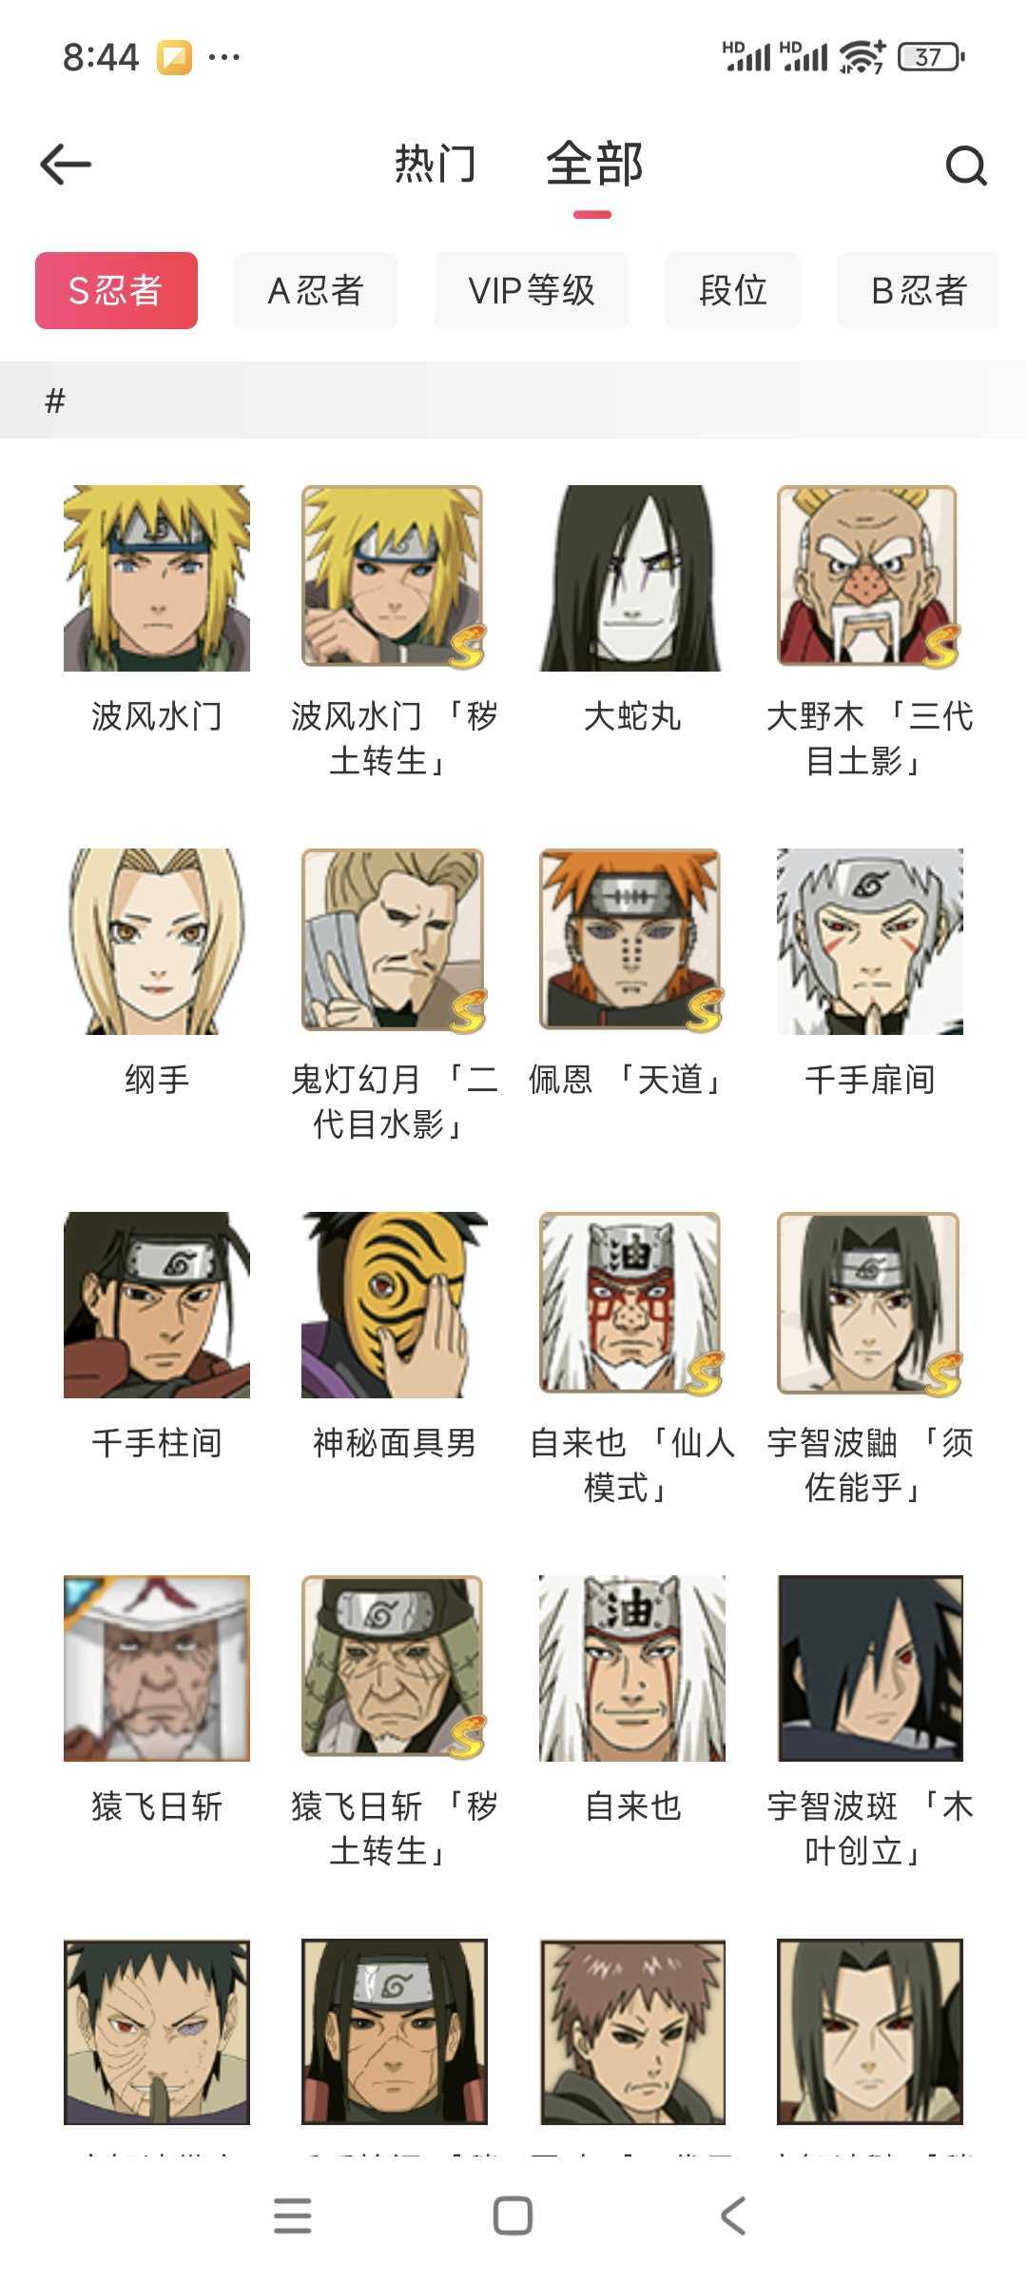Pick the 纲手 character portrait
Screen dimensions: 1027x2283
tap(157, 942)
